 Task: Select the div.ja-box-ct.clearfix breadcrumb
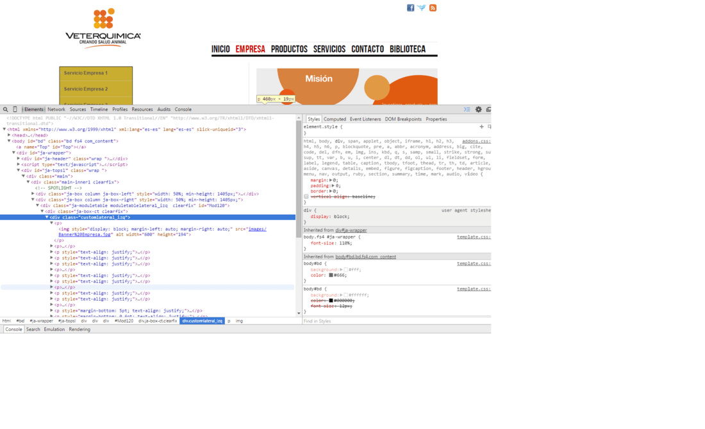[x=158, y=321]
